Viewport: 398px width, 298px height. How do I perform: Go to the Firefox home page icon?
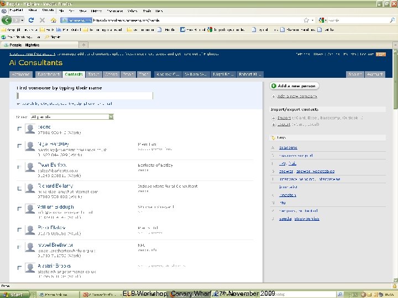(x=53, y=20)
